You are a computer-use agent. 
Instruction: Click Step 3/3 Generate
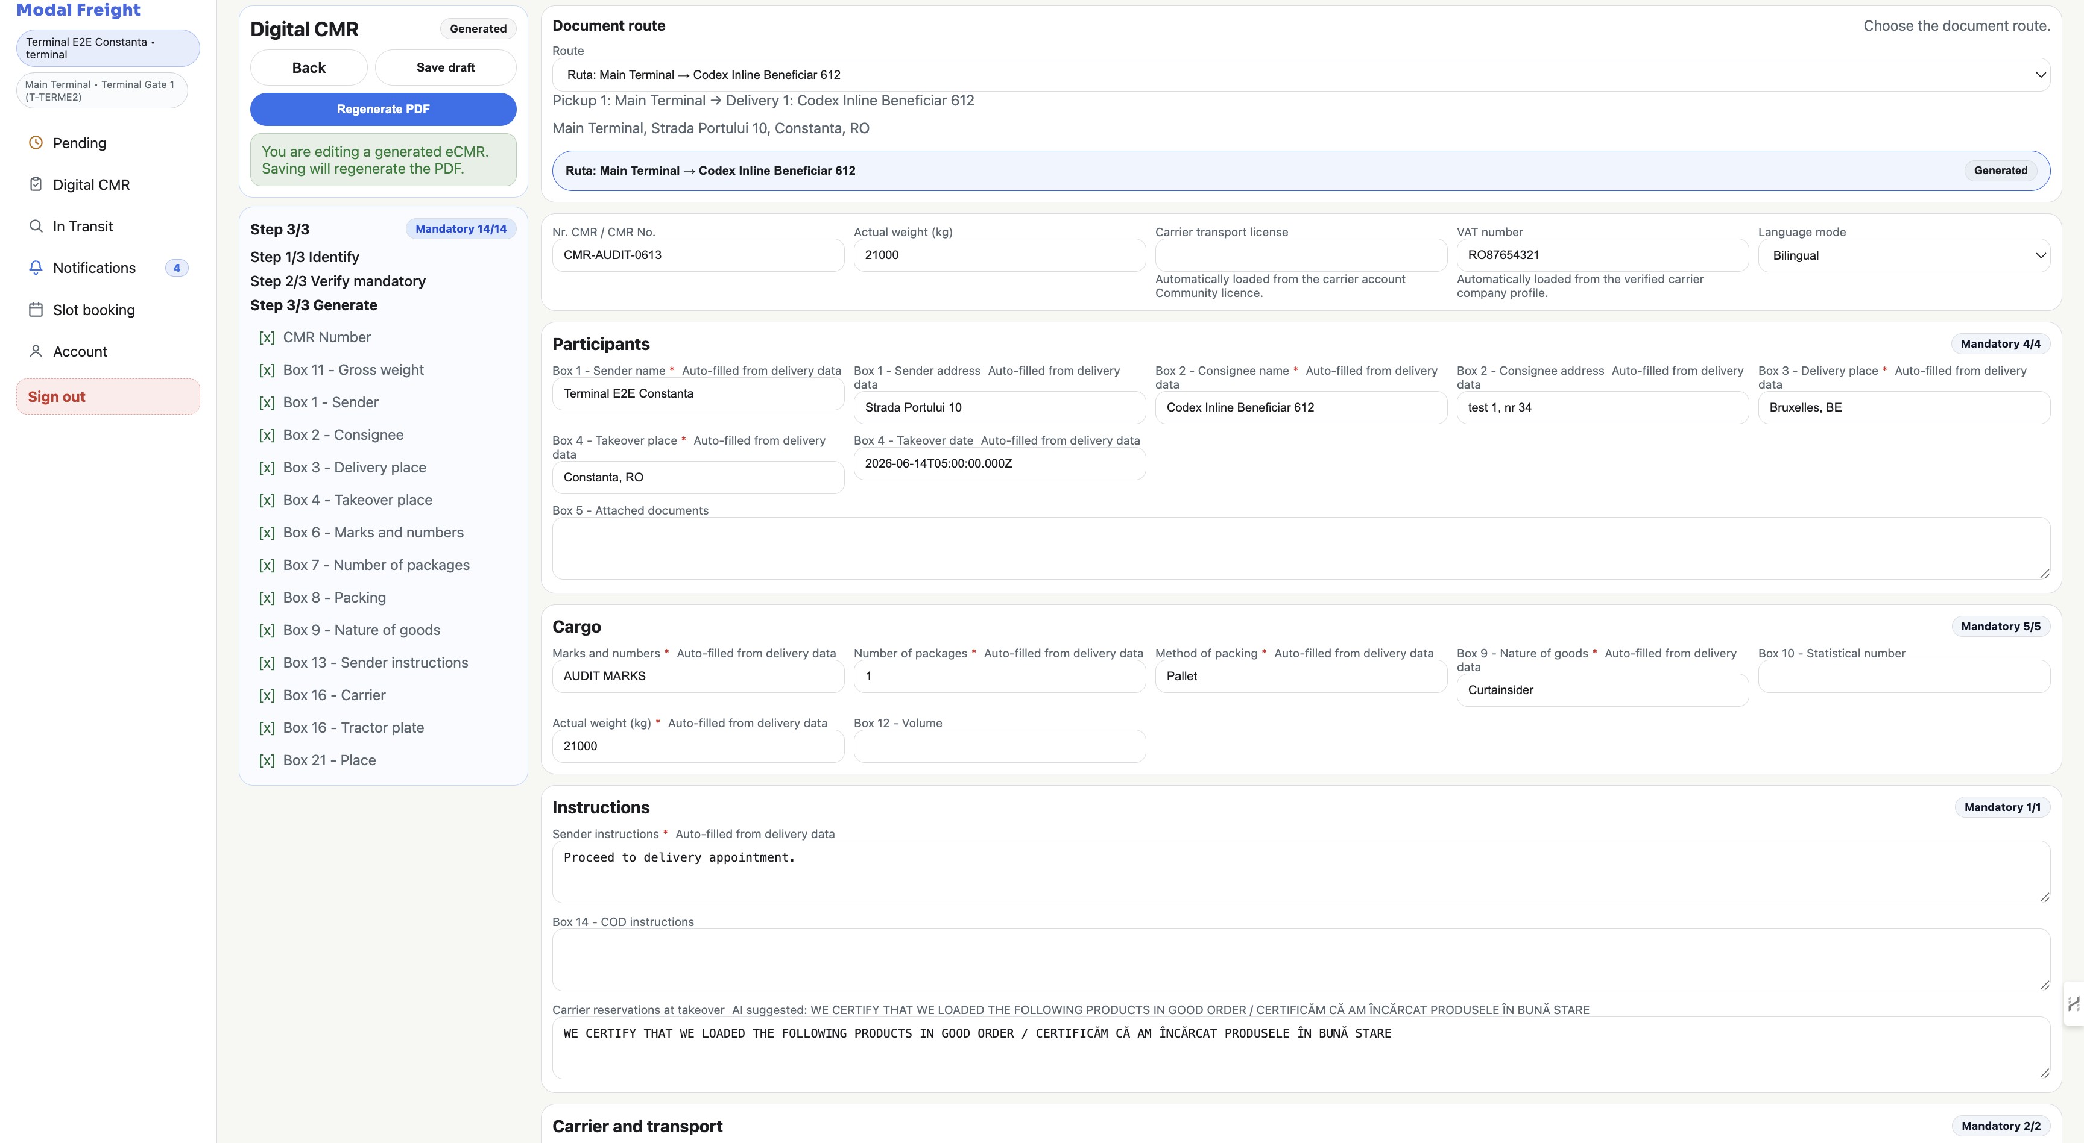(x=314, y=305)
